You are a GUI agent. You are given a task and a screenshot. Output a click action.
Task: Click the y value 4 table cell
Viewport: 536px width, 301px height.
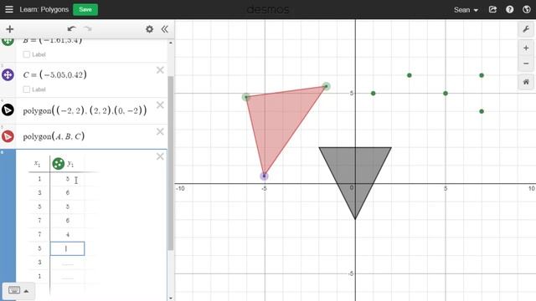tap(67, 234)
